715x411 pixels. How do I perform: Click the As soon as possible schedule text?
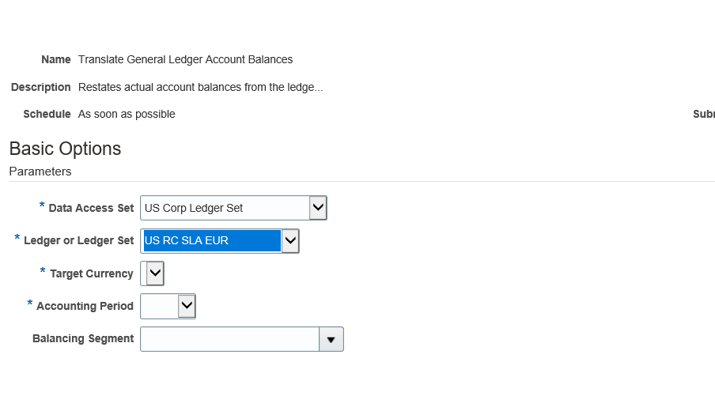pos(127,114)
